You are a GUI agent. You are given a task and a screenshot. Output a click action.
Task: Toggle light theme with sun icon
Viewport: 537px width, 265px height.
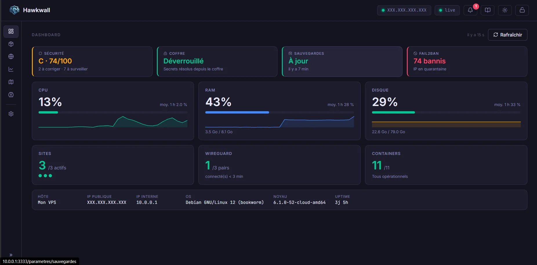[x=505, y=10]
